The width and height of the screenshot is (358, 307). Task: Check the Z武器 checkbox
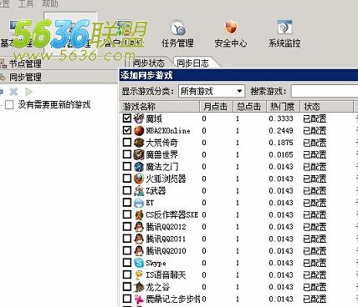coord(127,190)
